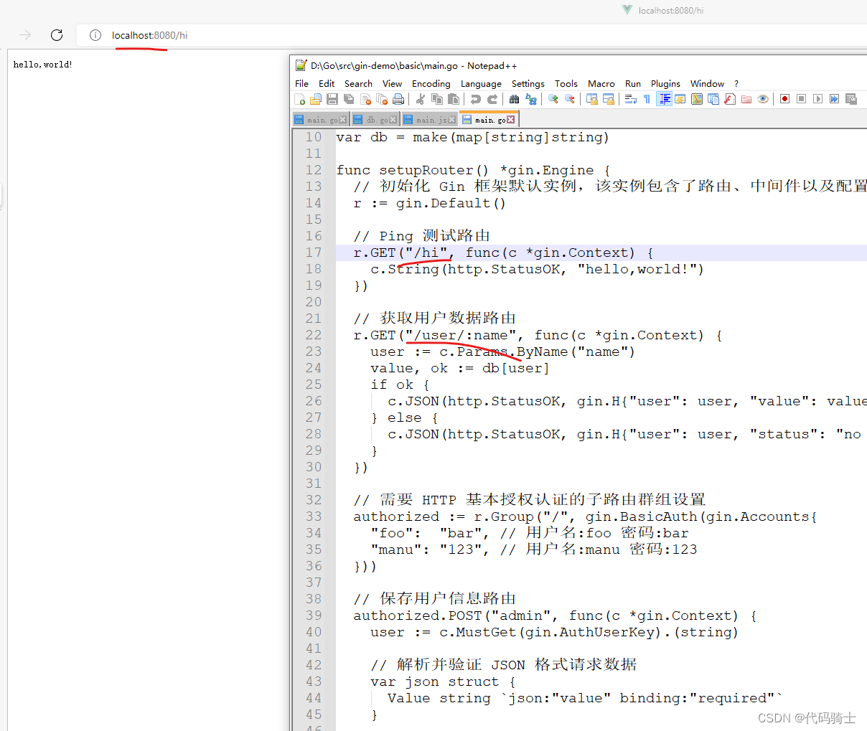867x731 pixels.
Task: Start macro recording with the red record icon
Action: coord(784,98)
